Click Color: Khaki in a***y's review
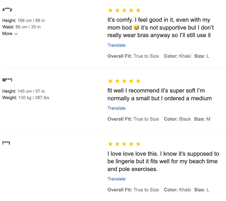The width and height of the screenshot is (226, 201). pyautogui.click(x=177, y=56)
